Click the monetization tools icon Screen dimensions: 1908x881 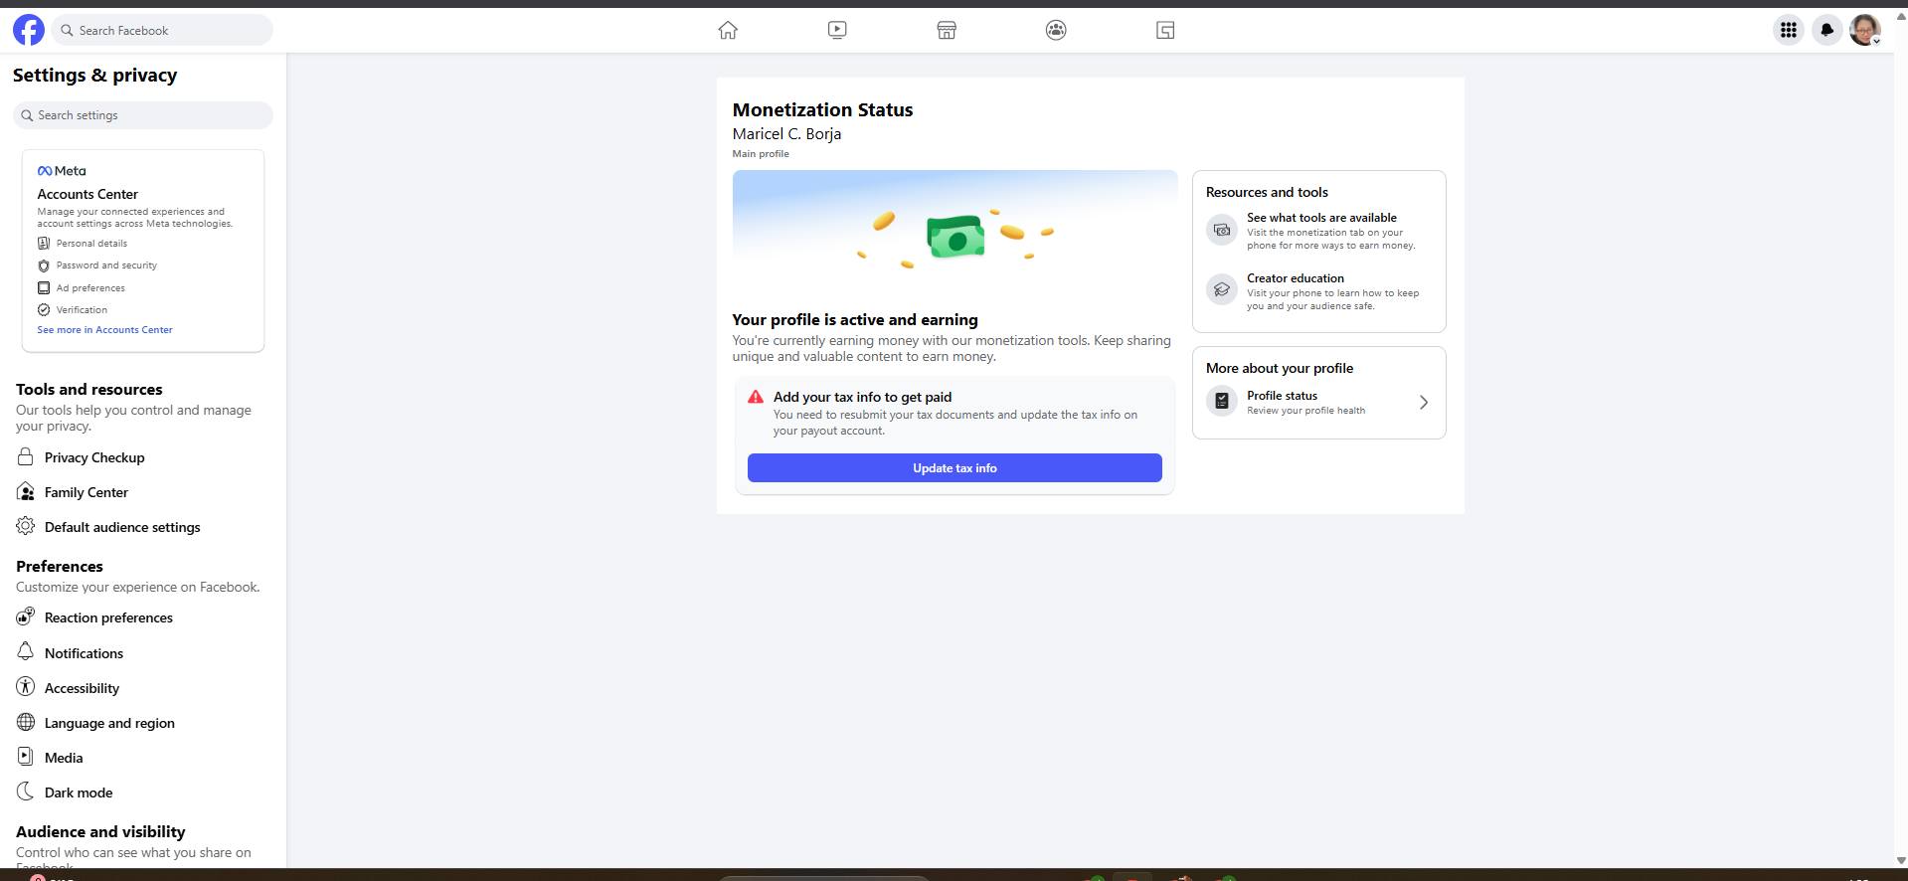point(1222,230)
